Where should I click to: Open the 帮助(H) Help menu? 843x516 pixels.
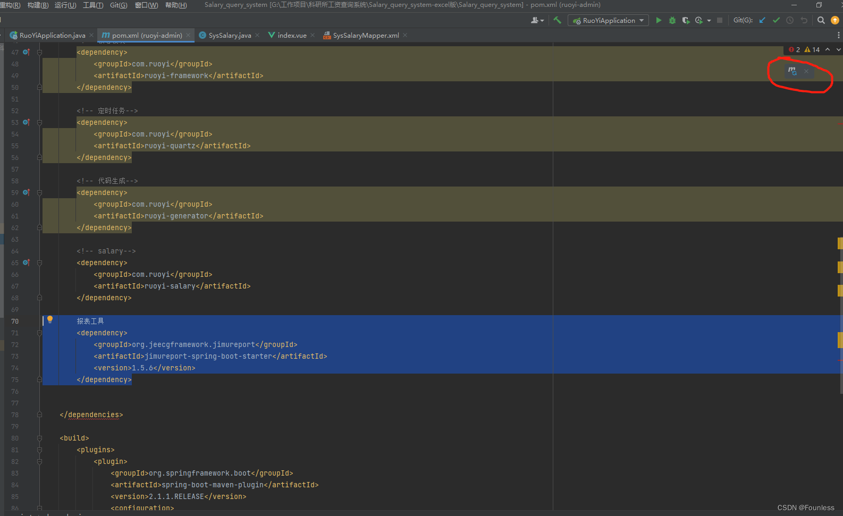pos(176,5)
